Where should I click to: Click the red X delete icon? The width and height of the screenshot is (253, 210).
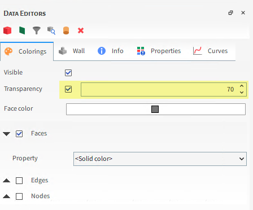[x=81, y=30]
